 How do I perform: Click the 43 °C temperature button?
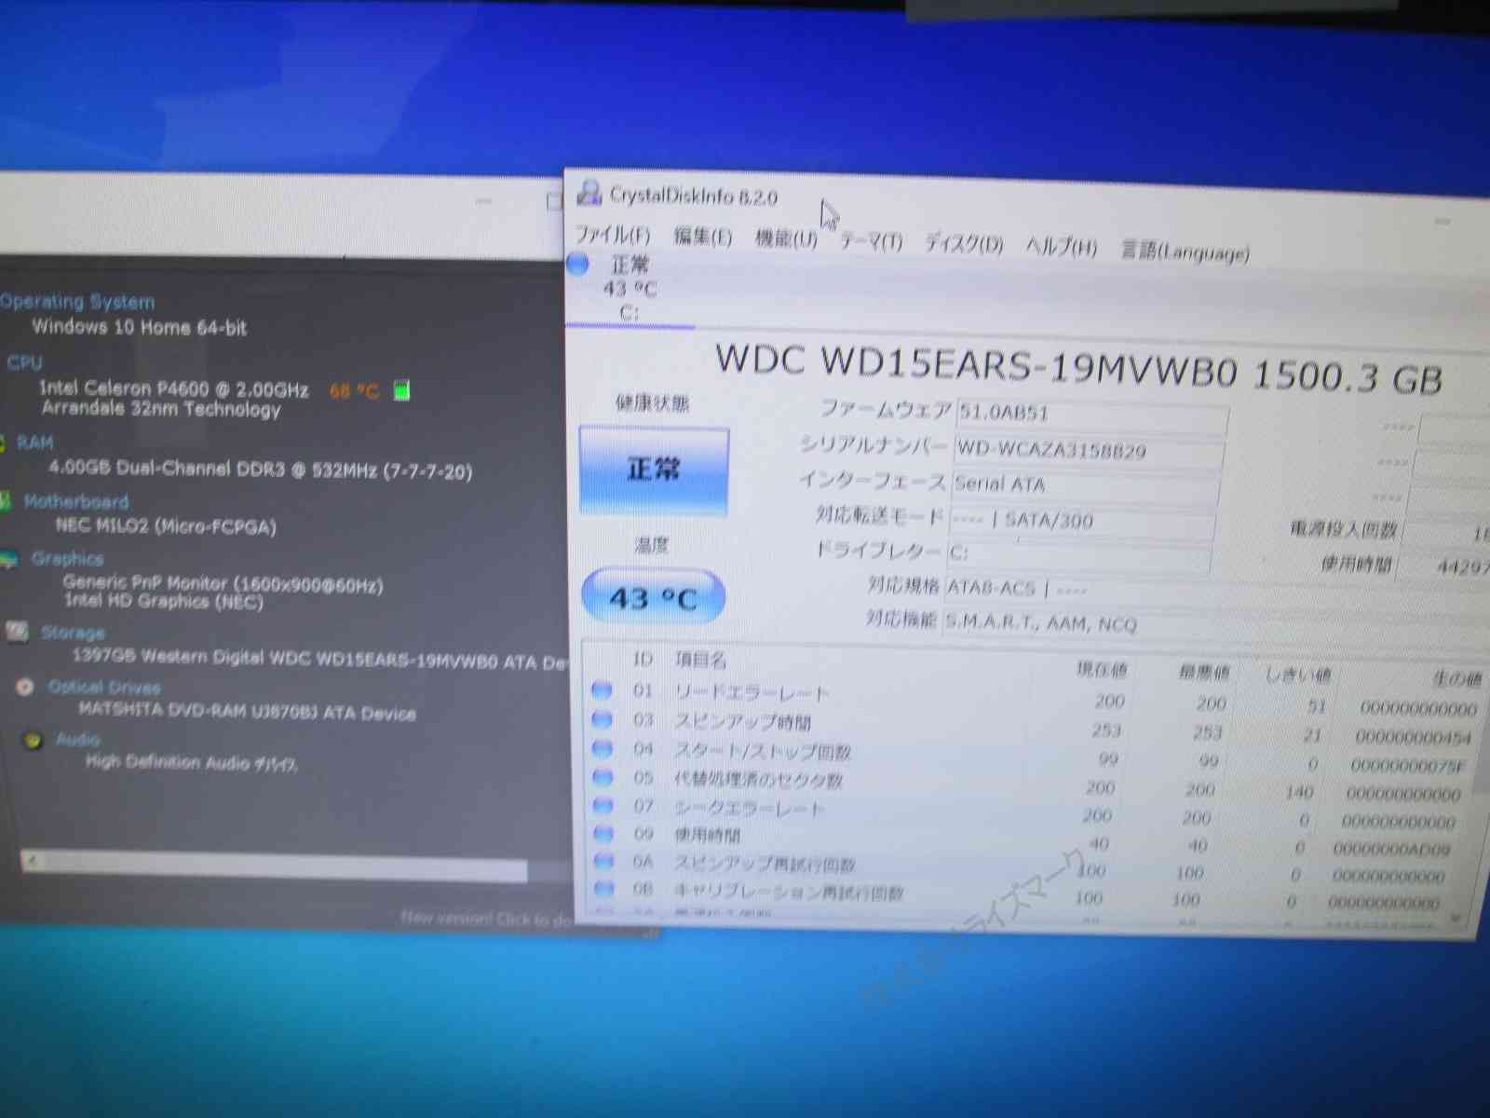[653, 597]
